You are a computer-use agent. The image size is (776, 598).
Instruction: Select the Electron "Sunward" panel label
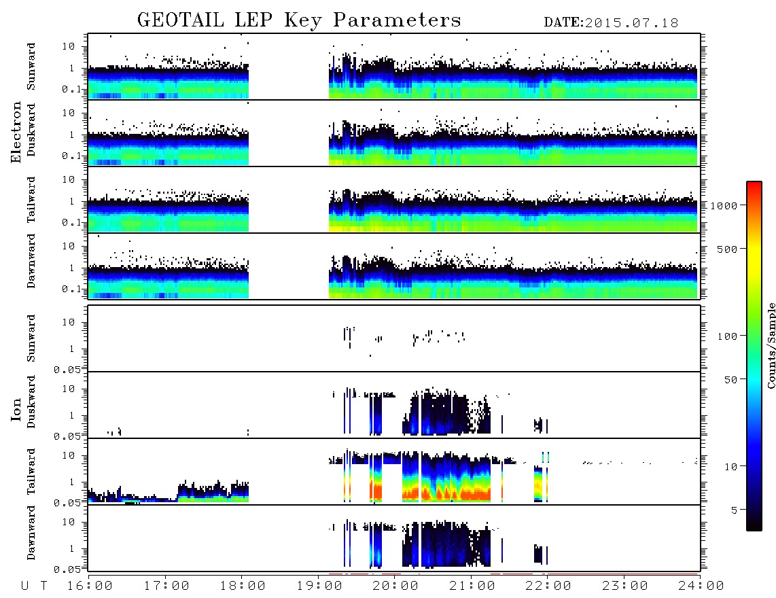31,67
